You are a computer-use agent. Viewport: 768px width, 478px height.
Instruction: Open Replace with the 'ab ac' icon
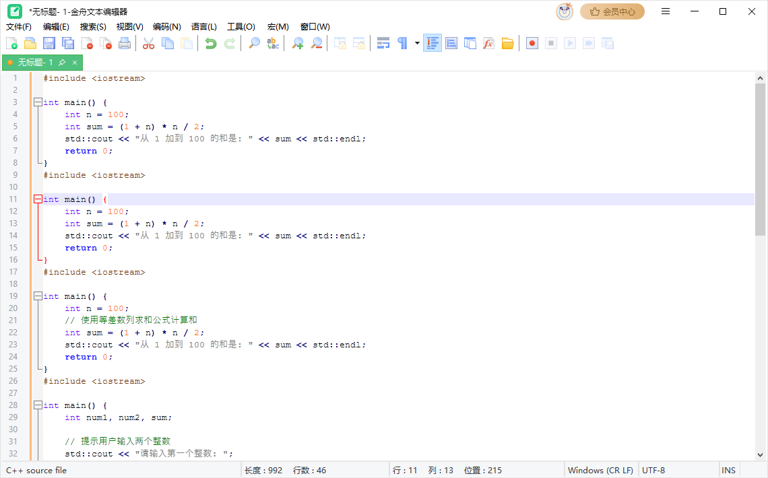tap(273, 44)
